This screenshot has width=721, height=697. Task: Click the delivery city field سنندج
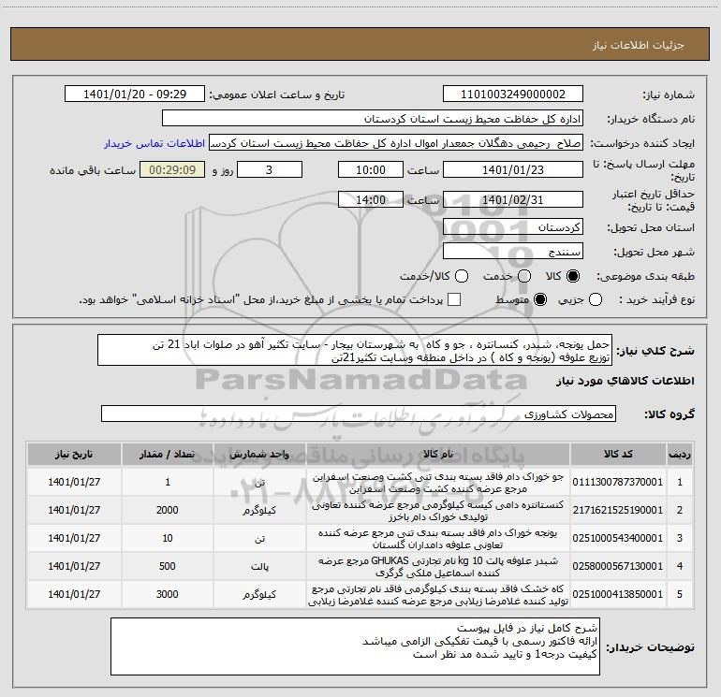click(x=513, y=252)
